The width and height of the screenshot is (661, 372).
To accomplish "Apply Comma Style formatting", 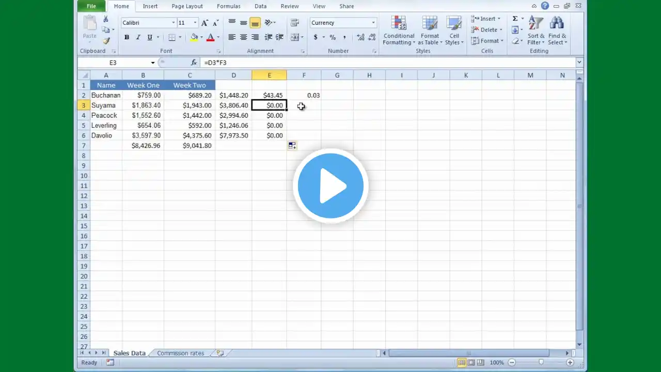I will point(344,37).
